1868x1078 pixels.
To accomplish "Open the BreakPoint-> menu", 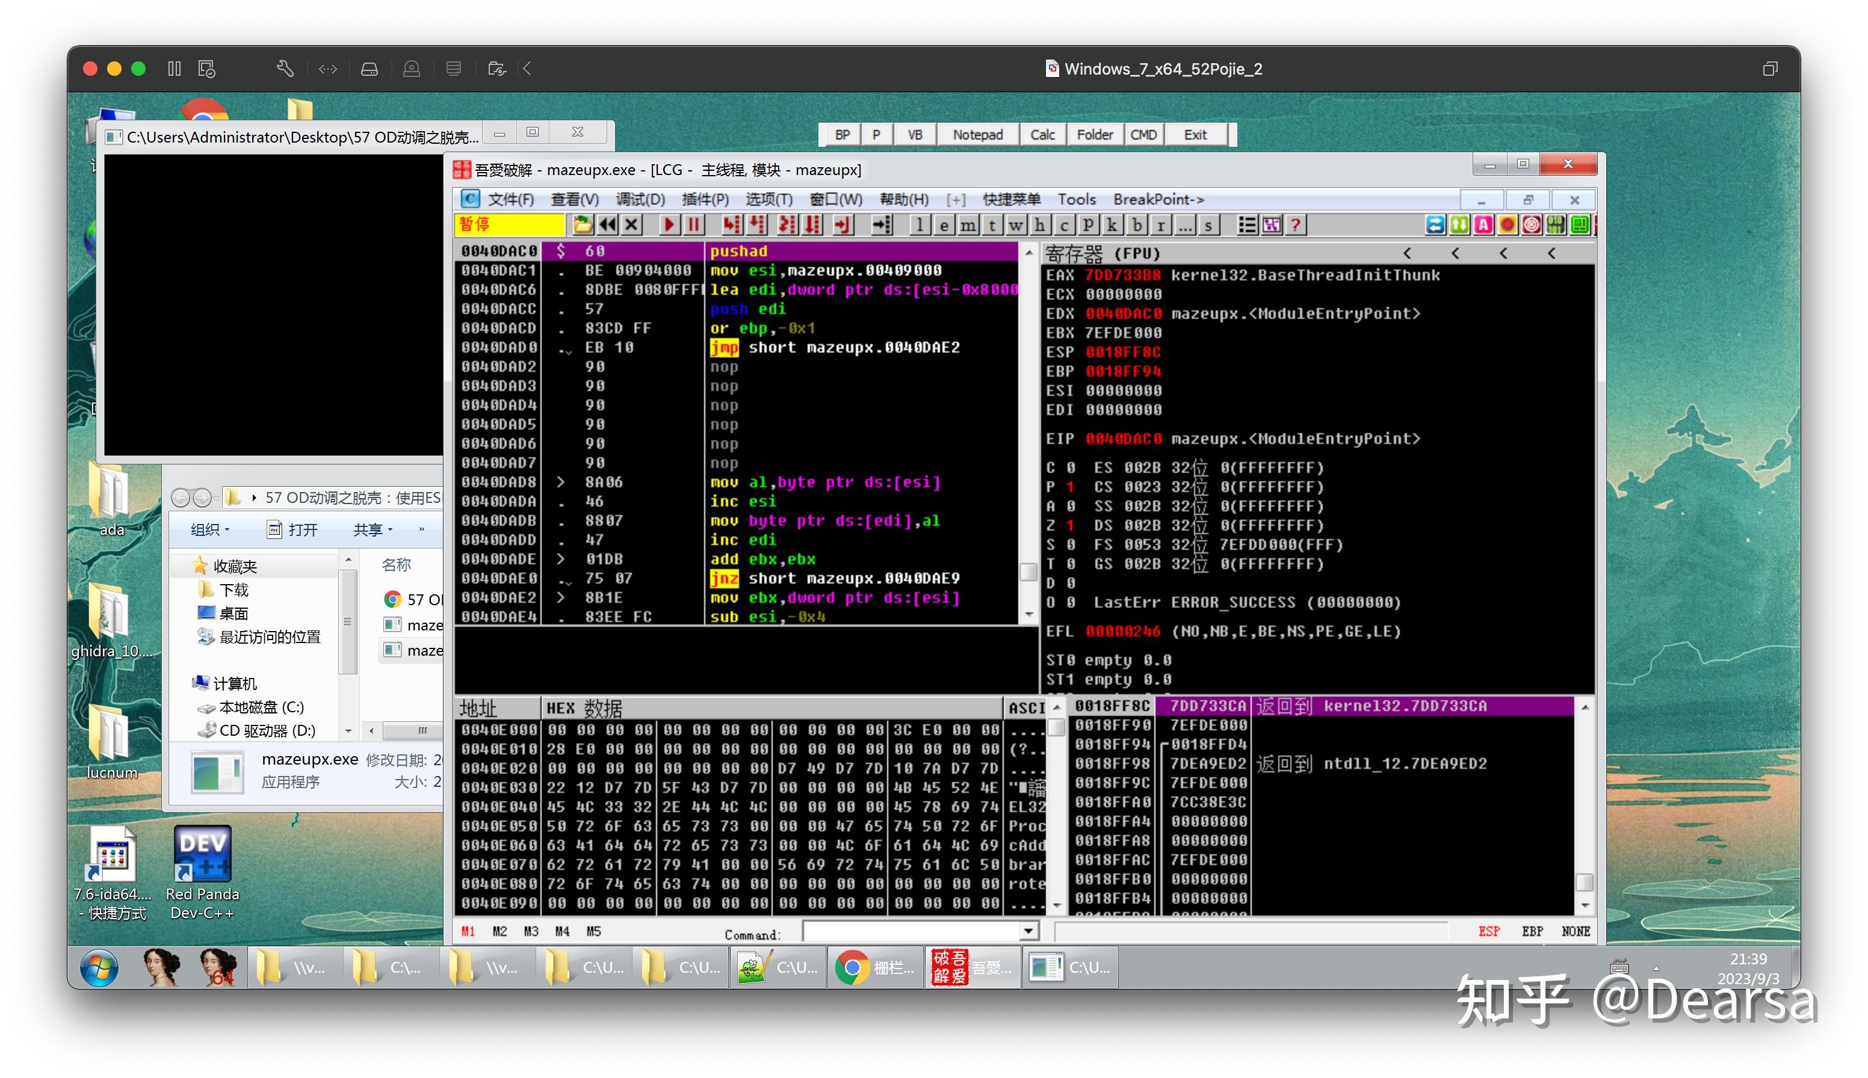I will coord(1158,199).
